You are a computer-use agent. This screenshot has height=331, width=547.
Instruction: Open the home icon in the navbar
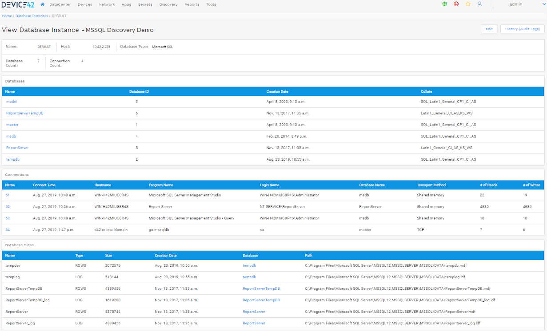click(43, 4)
